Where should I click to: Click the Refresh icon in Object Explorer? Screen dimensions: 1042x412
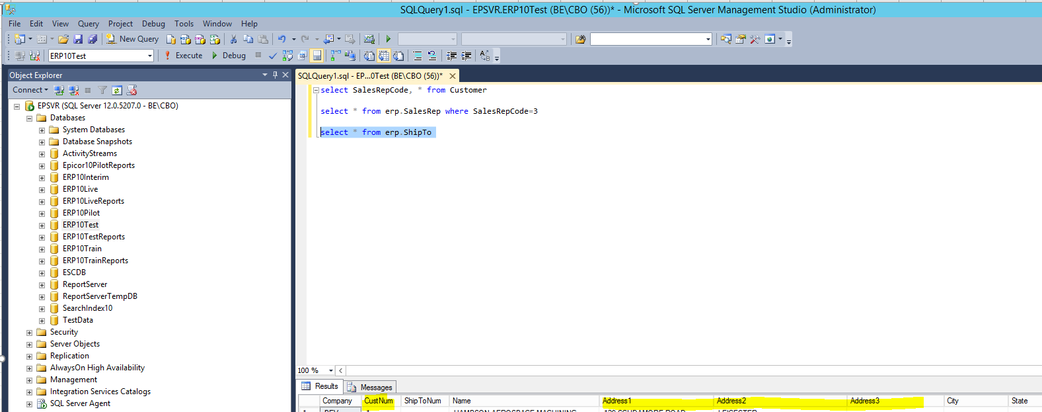(117, 90)
